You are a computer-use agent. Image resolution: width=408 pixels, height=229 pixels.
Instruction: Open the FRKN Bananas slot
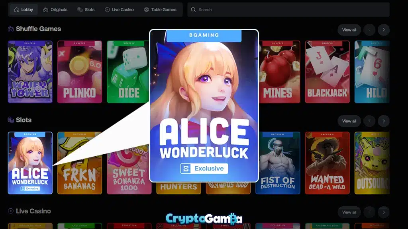point(80,163)
